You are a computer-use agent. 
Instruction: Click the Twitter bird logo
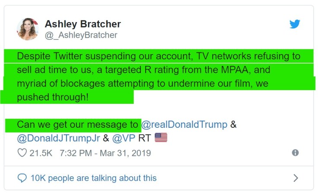295,24
